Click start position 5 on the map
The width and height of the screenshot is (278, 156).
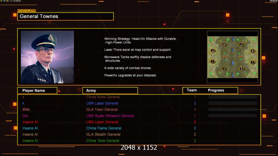point(241,69)
